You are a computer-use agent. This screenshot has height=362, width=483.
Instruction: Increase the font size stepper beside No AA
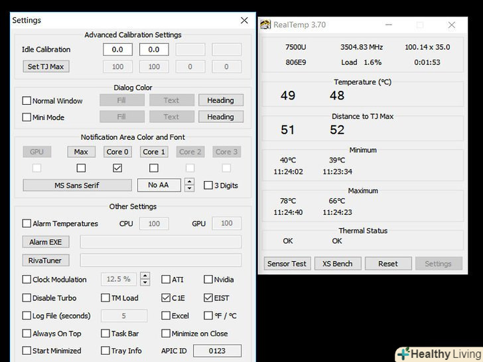click(190, 182)
